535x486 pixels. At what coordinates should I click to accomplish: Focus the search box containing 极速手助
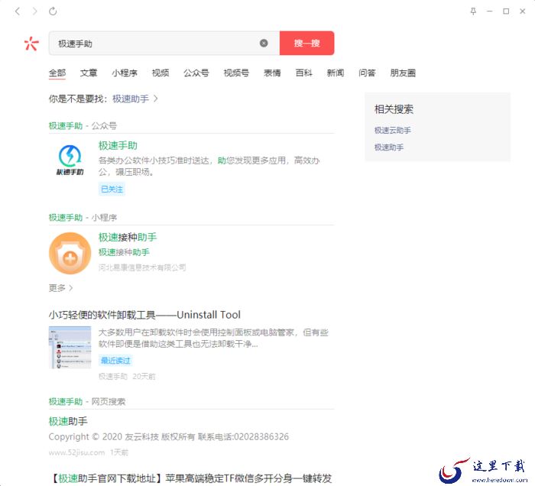coord(164,43)
